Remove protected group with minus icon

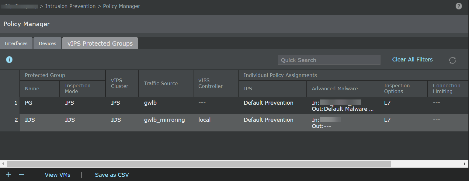click(21, 175)
